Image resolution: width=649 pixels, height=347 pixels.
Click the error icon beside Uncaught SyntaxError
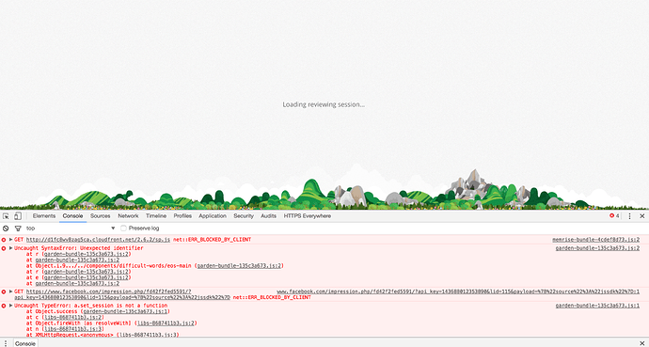point(4,248)
